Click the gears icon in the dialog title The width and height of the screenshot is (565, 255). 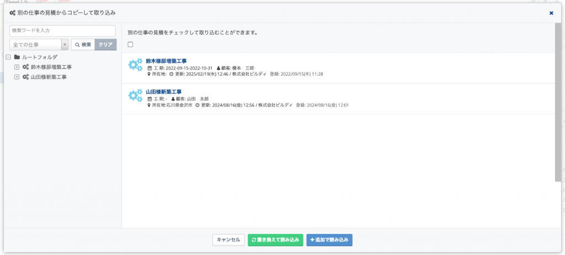point(12,13)
